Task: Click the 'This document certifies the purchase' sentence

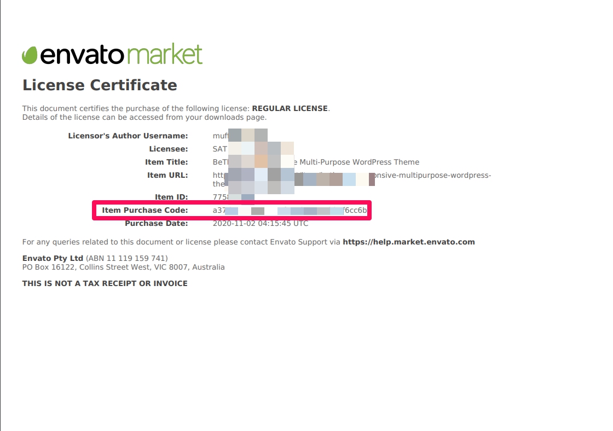Action: coord(176,108)
